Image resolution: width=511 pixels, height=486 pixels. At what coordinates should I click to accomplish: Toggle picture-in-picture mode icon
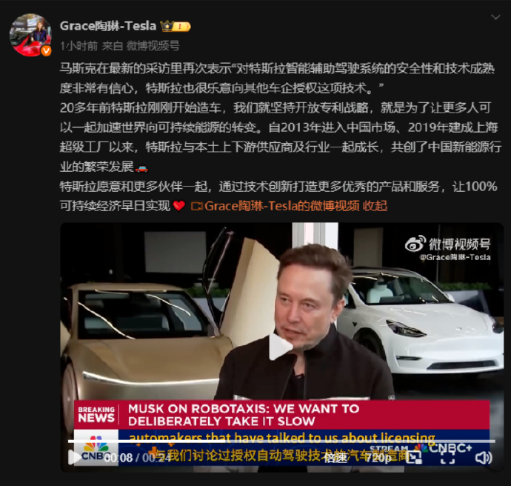(414, 457)
